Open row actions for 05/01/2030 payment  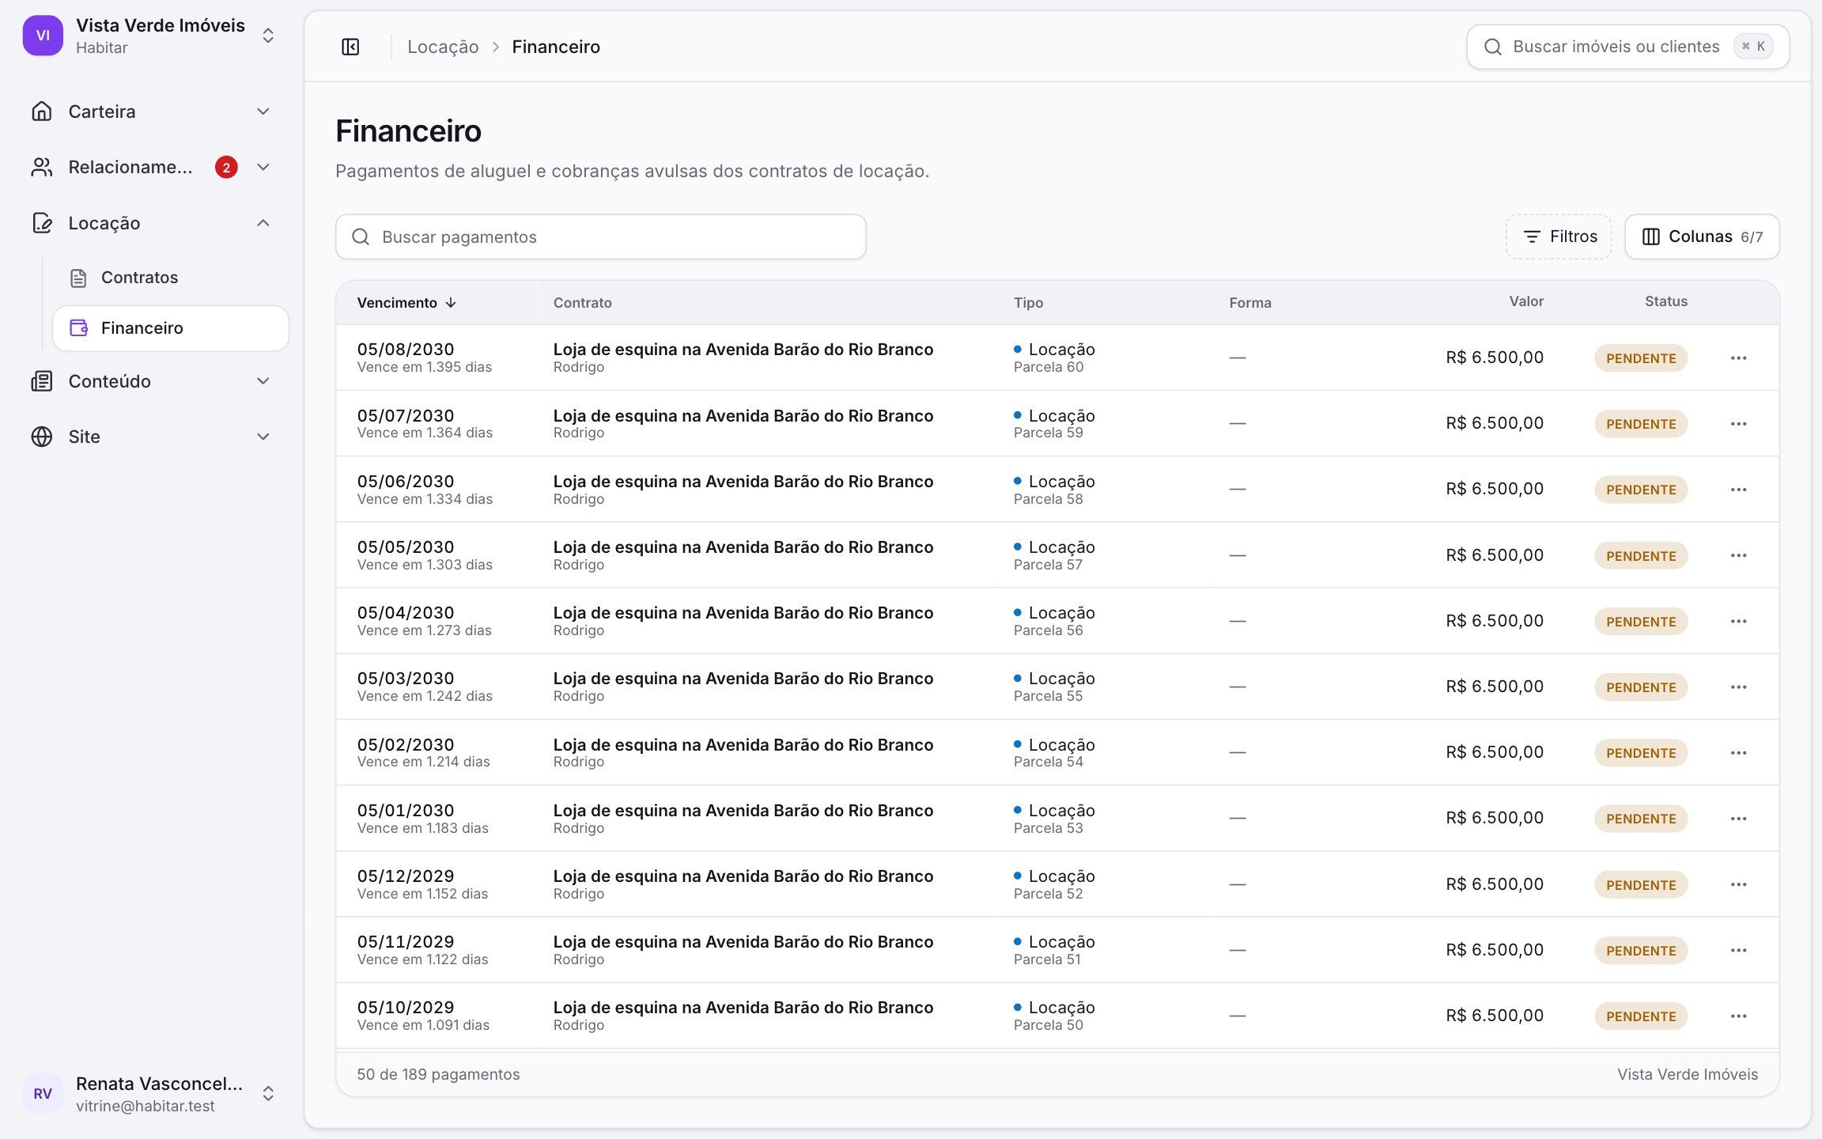click(x=1738, y=818)
